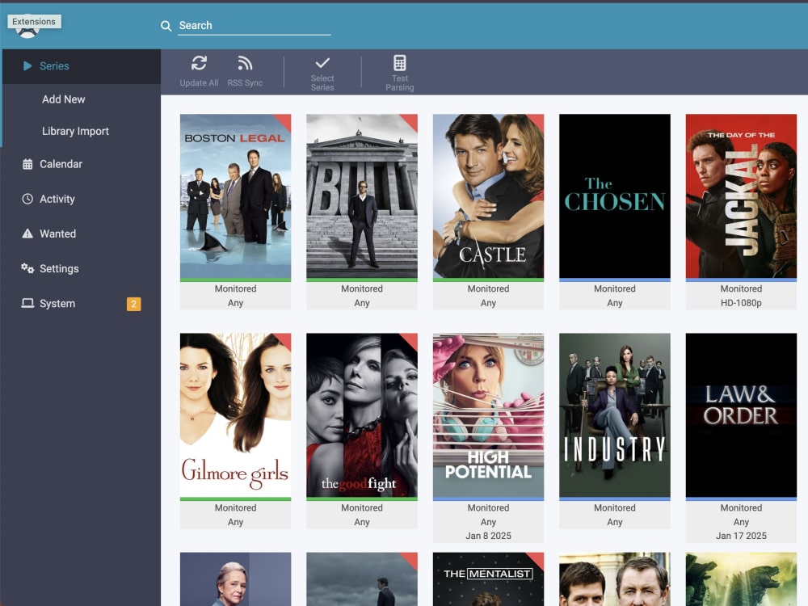Image resolution: width=808 pixels, height=606 pixels.
Task: Open the Law & Order poster
Action: (x=741, y=415)
